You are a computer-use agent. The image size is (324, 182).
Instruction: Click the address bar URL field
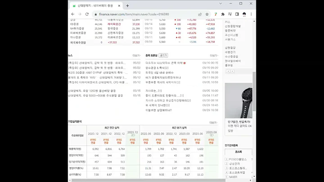134,14
